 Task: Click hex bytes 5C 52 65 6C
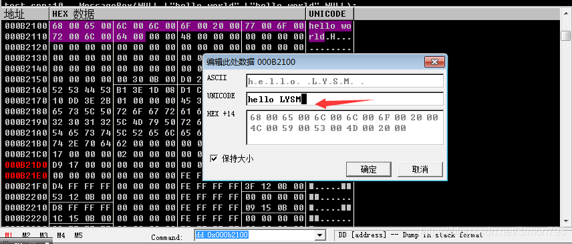click(x=146, y=133)
